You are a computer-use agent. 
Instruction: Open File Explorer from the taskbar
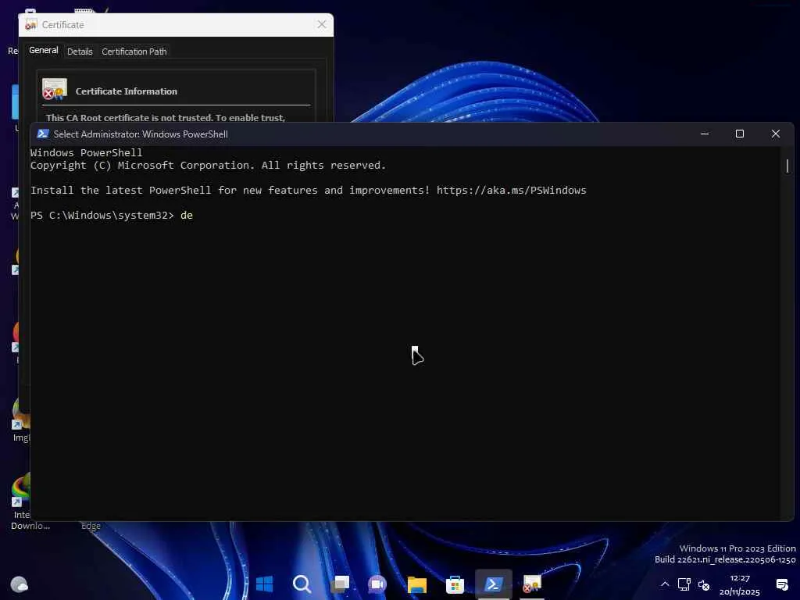tap(416, 584)
